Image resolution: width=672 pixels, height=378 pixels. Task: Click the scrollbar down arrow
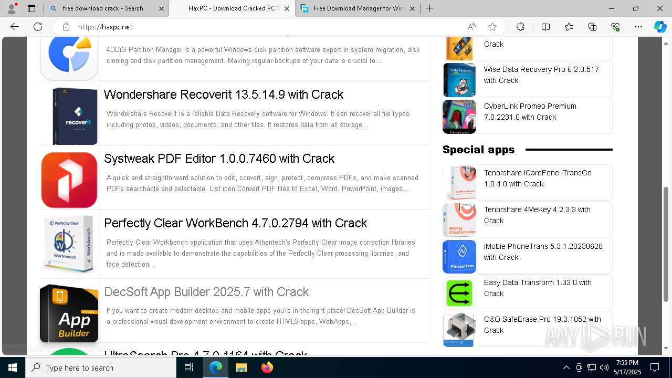[666, 349]
